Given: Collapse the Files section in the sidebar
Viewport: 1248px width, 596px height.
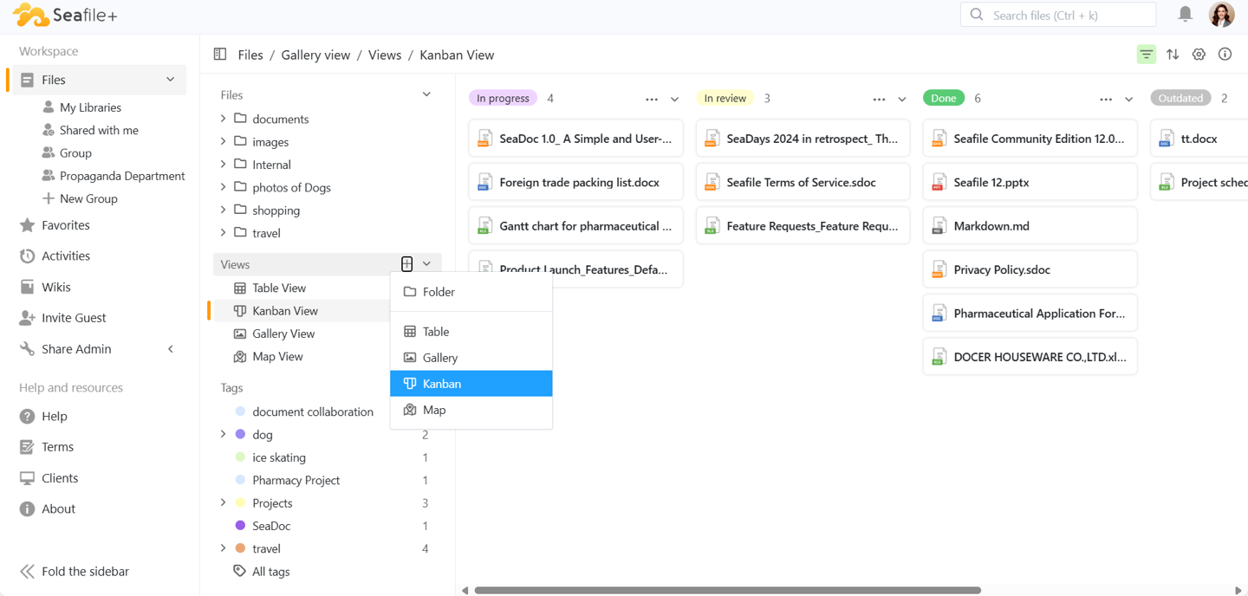Looking at the screenshot, I should coord(171,80).
